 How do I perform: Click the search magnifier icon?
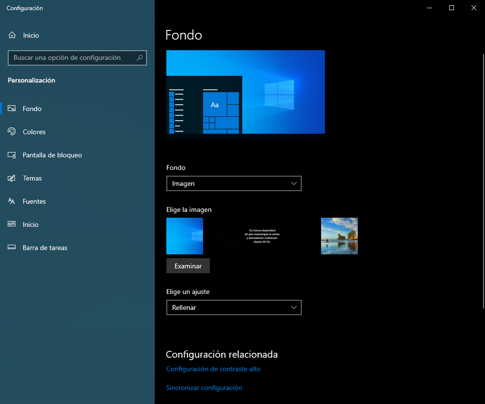coord(140,58)
